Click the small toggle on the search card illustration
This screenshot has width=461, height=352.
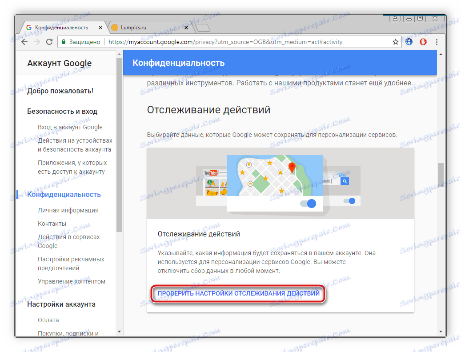pyautogui.click(x=349, y=201)
